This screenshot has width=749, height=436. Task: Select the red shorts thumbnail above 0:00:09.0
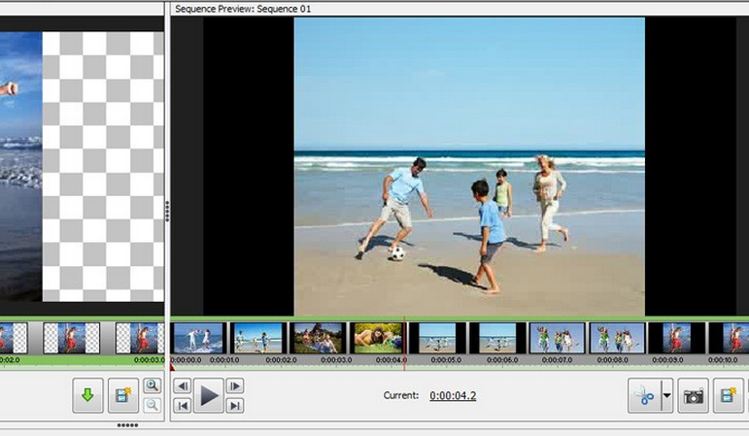(677, 338)
